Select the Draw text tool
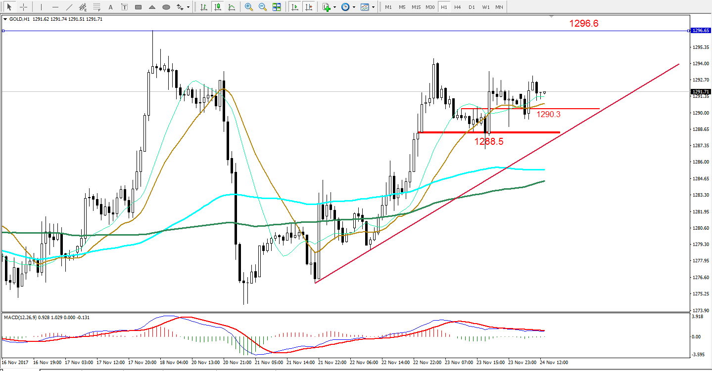Screen dimensions: 712x371 pos(111,7)
